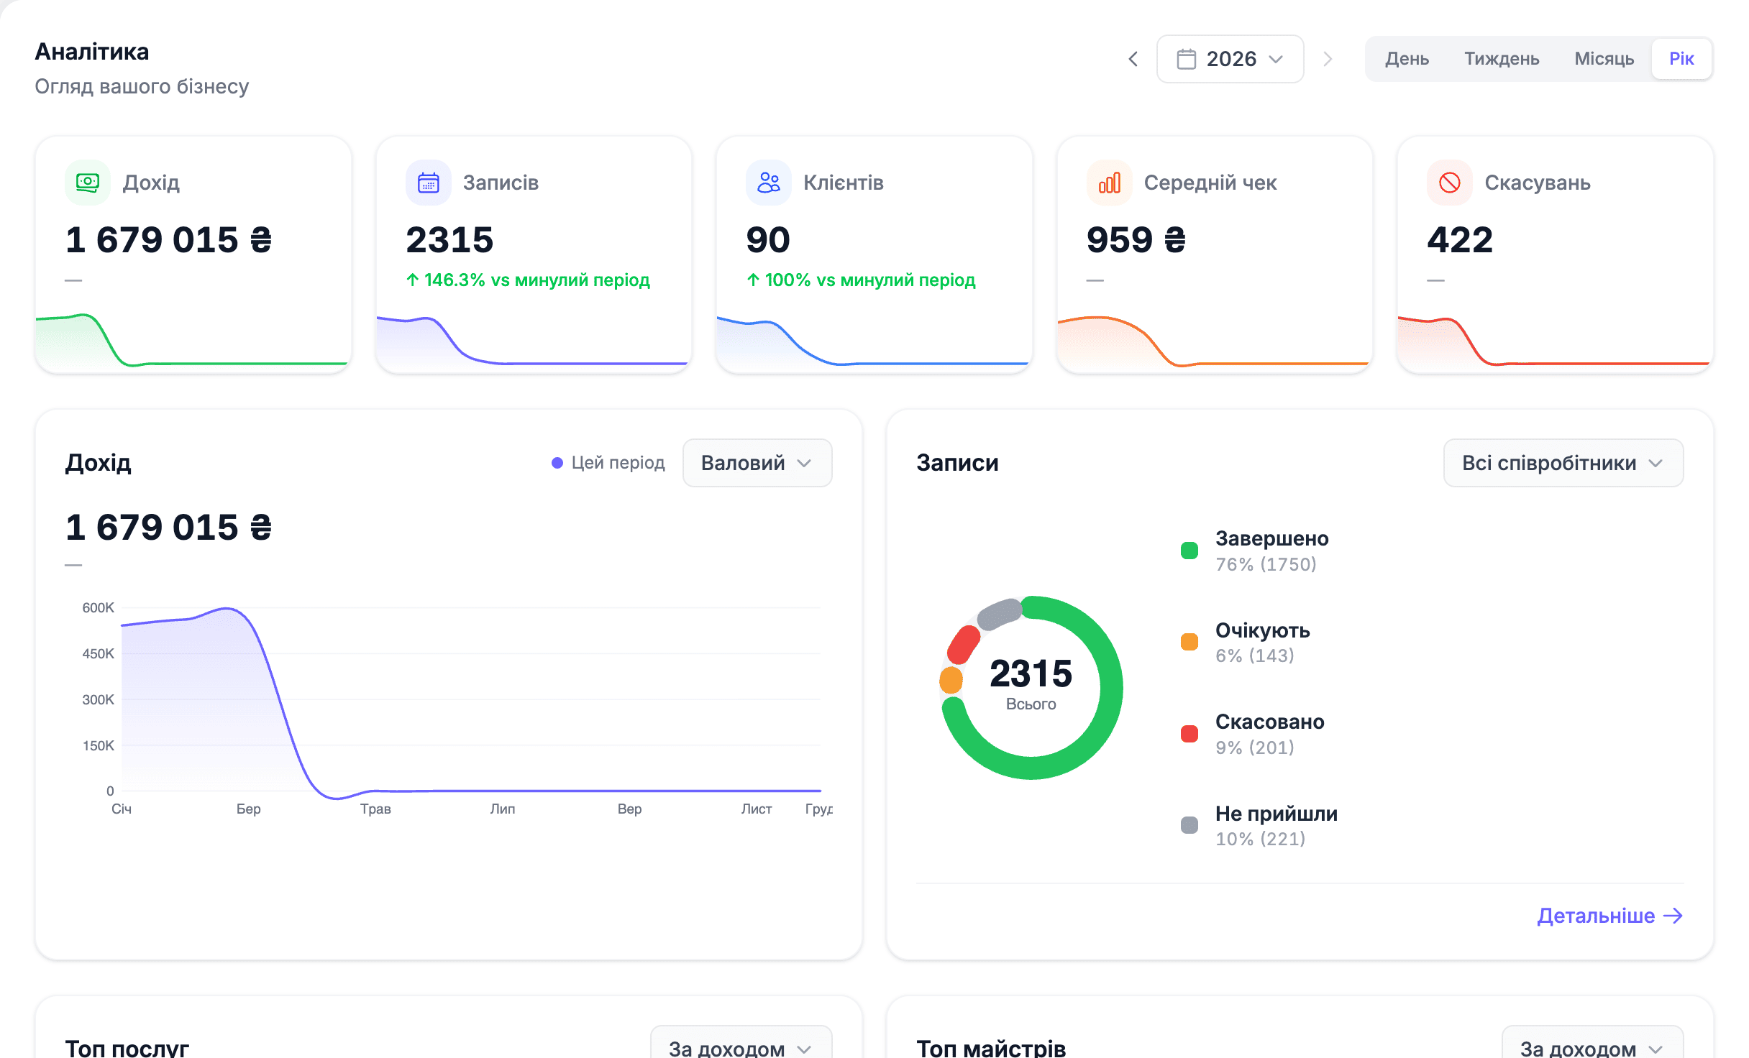Click the gray Не прийшли legend swatch
This screenshot has width=1749, height=1058.
(1189, 825)
